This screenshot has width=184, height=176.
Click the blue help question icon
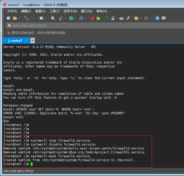[x=157, y=18]
